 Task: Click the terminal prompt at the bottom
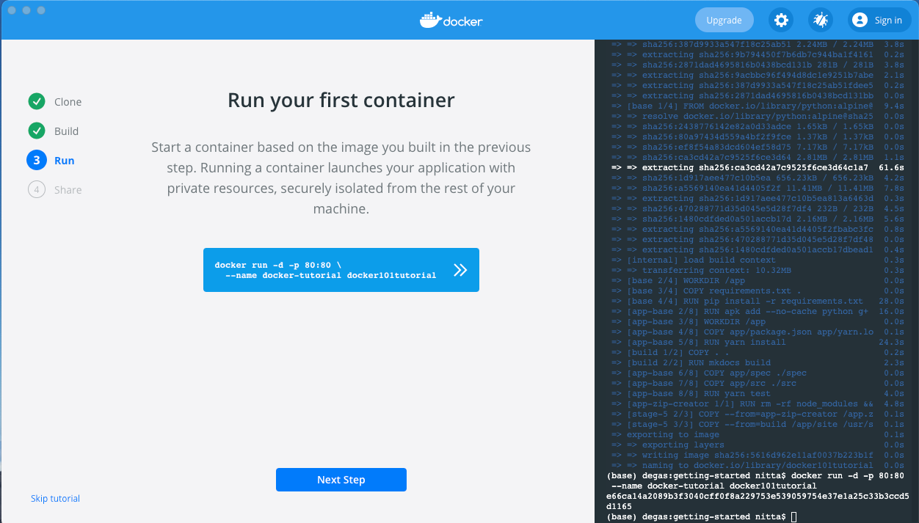[793, 517]
